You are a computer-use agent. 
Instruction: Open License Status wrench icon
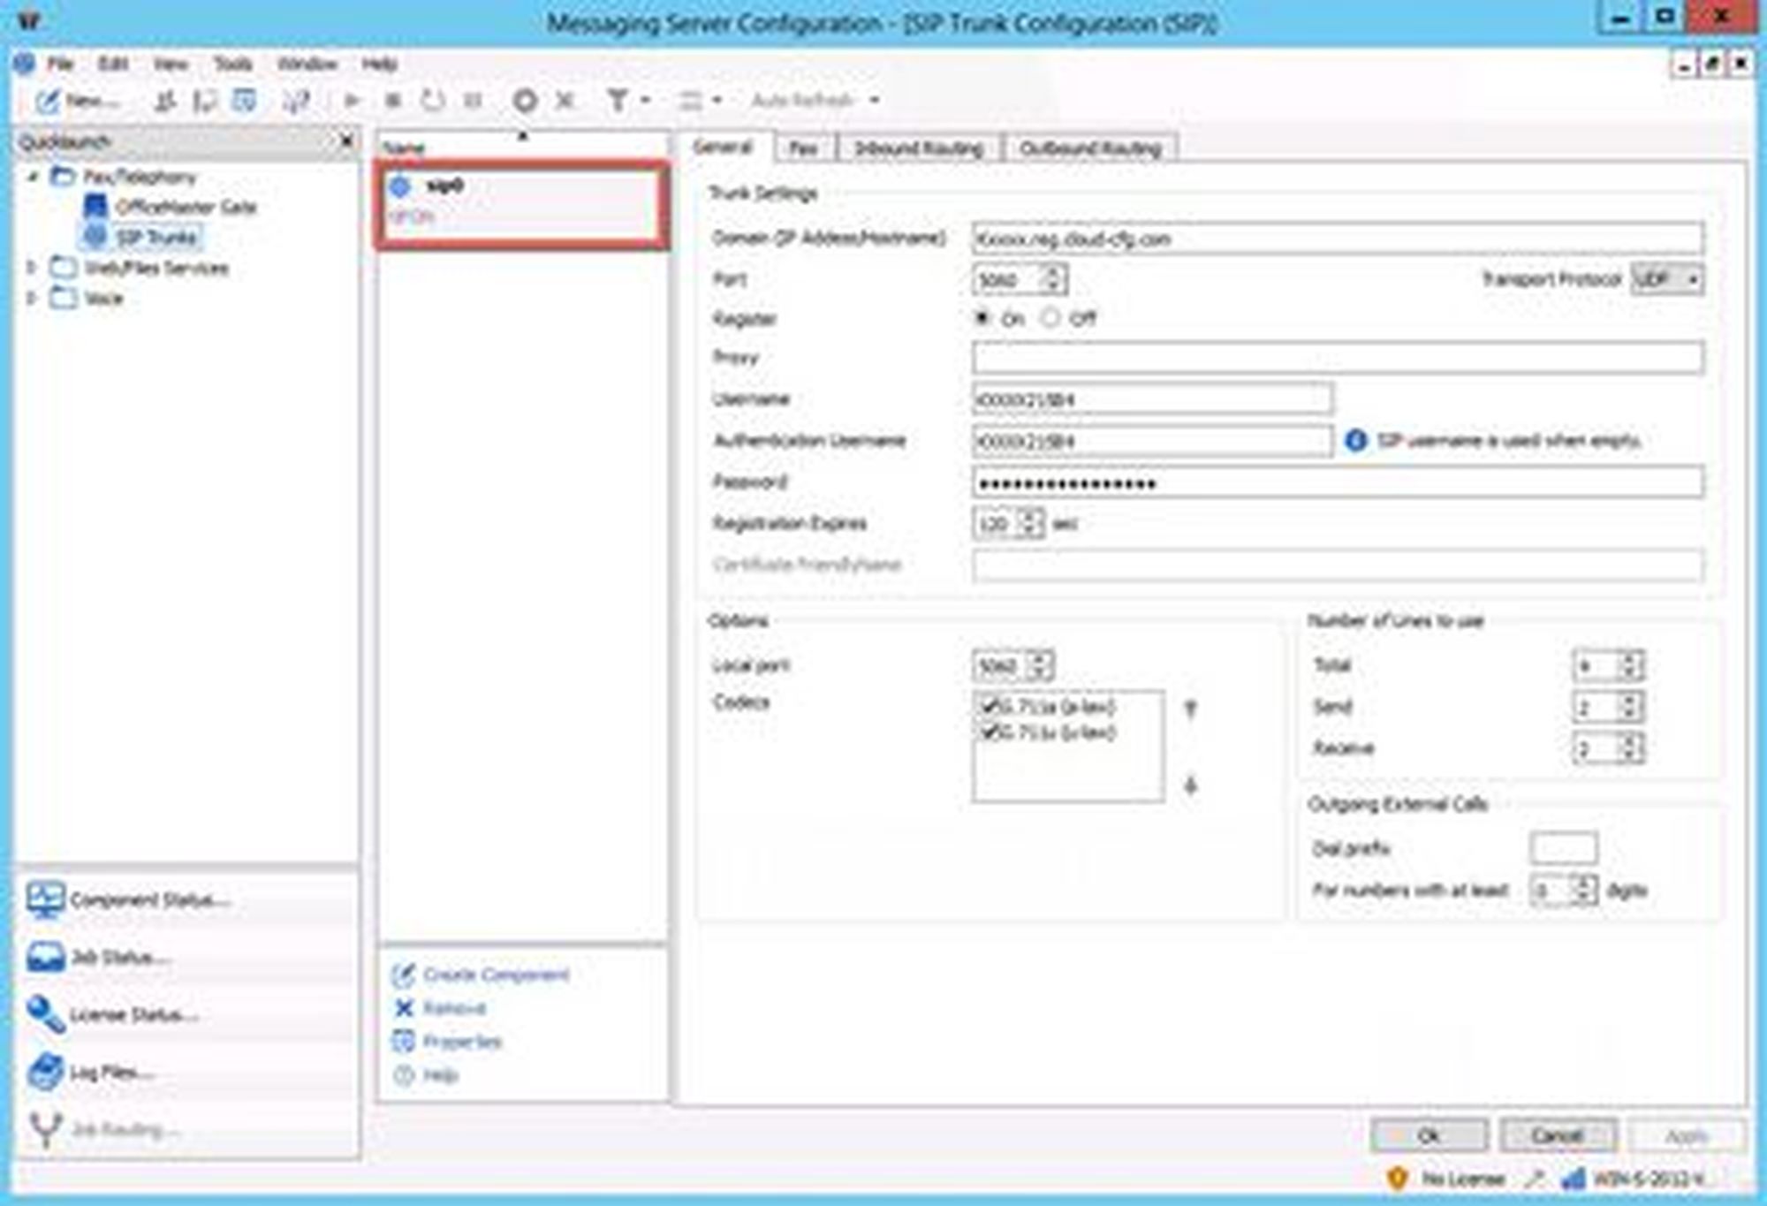tap(44, 1014)
